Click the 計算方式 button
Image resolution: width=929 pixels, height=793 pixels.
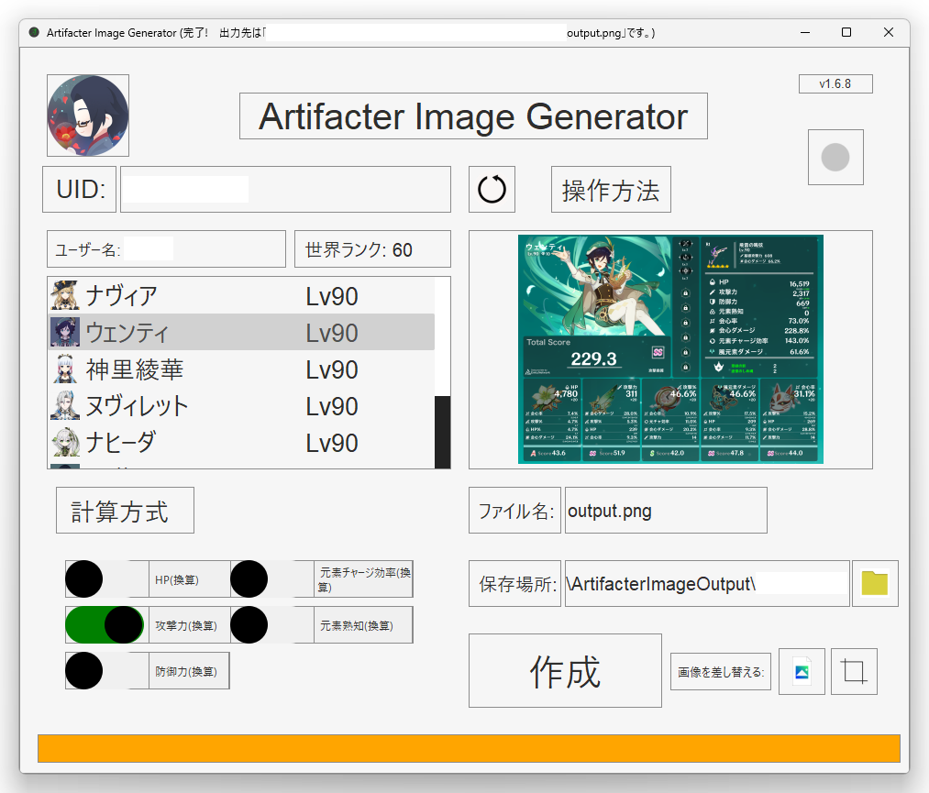[125, 511]
